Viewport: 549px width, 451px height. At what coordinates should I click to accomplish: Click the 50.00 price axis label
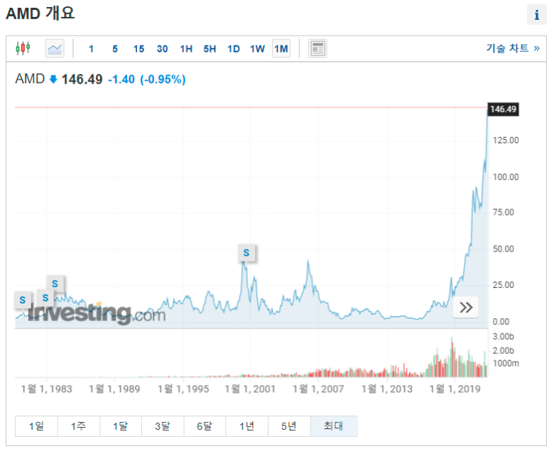point(503,249)
